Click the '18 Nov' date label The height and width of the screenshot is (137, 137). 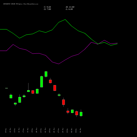click(28, 130)
